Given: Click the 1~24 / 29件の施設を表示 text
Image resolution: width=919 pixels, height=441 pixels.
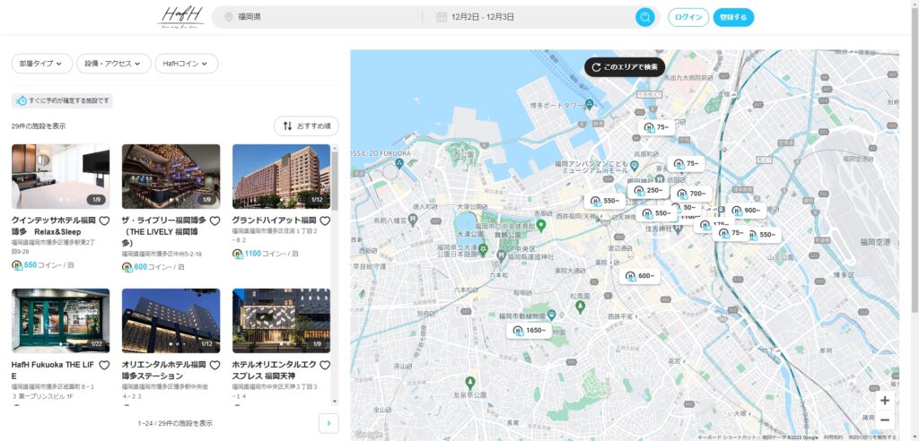Looking at the screenshot, I should tap(175, 423).
